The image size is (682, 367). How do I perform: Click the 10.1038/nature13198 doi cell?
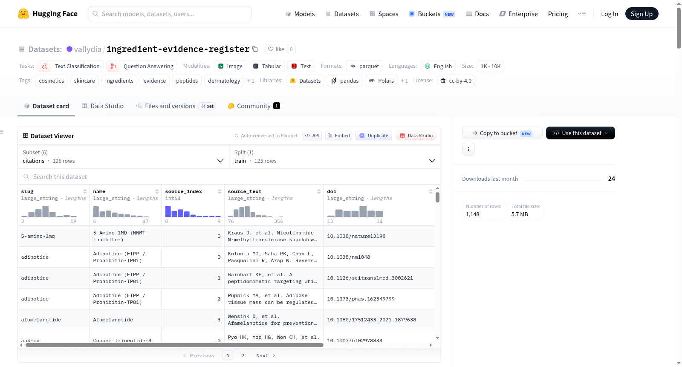tap(379, 236)
